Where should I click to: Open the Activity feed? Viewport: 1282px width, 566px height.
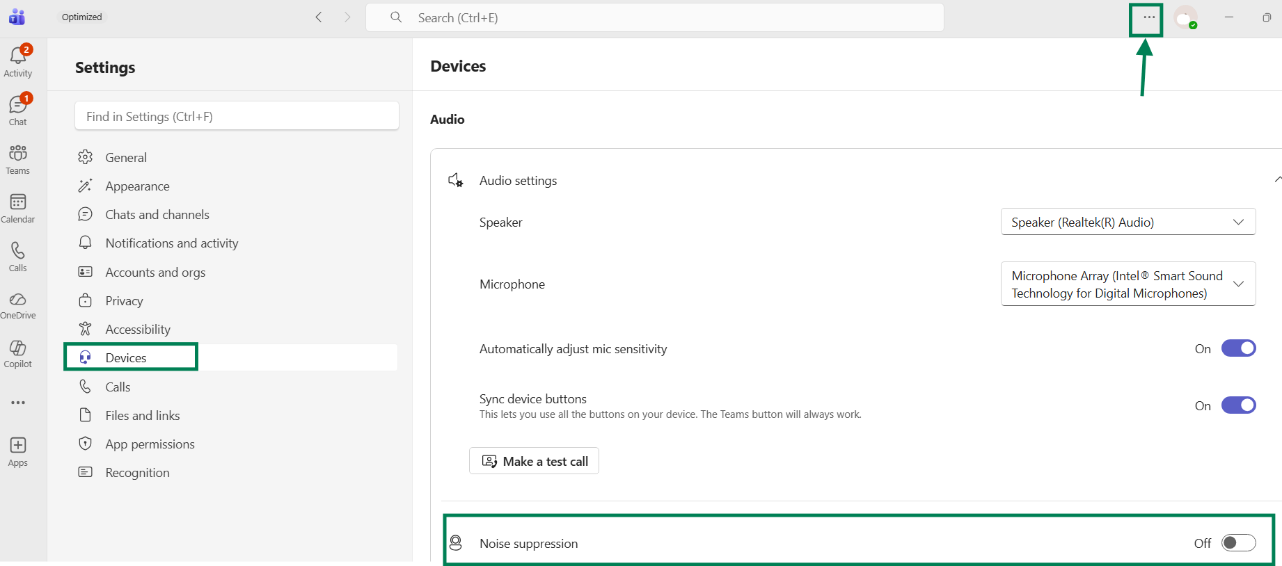18,62
